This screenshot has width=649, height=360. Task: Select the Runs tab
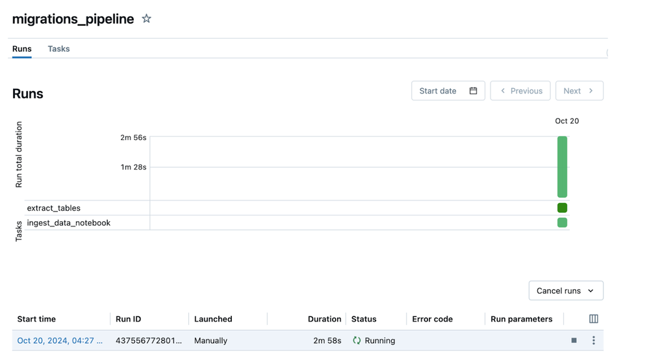[x=22, y=49]
